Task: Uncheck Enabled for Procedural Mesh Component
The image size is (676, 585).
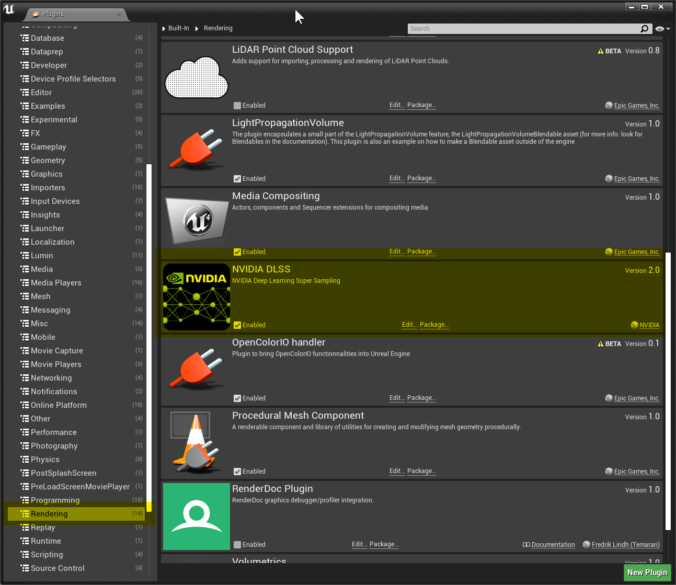Action: [237, 472]
